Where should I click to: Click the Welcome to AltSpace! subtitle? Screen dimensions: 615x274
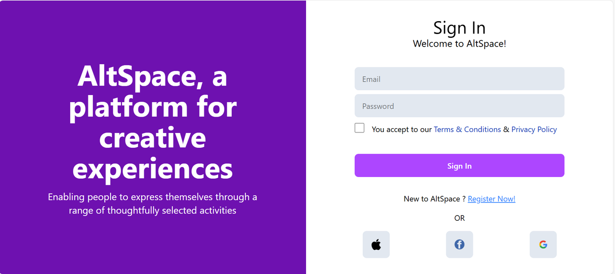pyautogui.click(x=459, y=44)
